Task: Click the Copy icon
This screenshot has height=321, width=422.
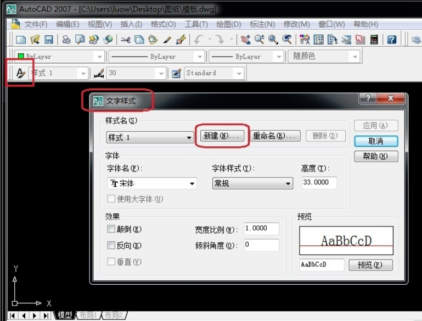Action: click(139, 40)
